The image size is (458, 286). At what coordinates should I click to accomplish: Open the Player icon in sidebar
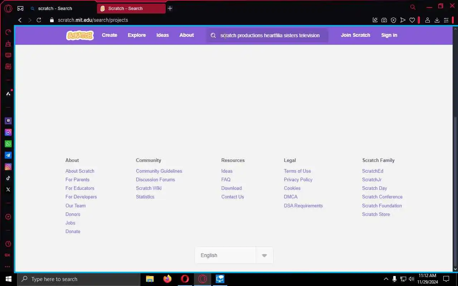click(x=8, y=217)
